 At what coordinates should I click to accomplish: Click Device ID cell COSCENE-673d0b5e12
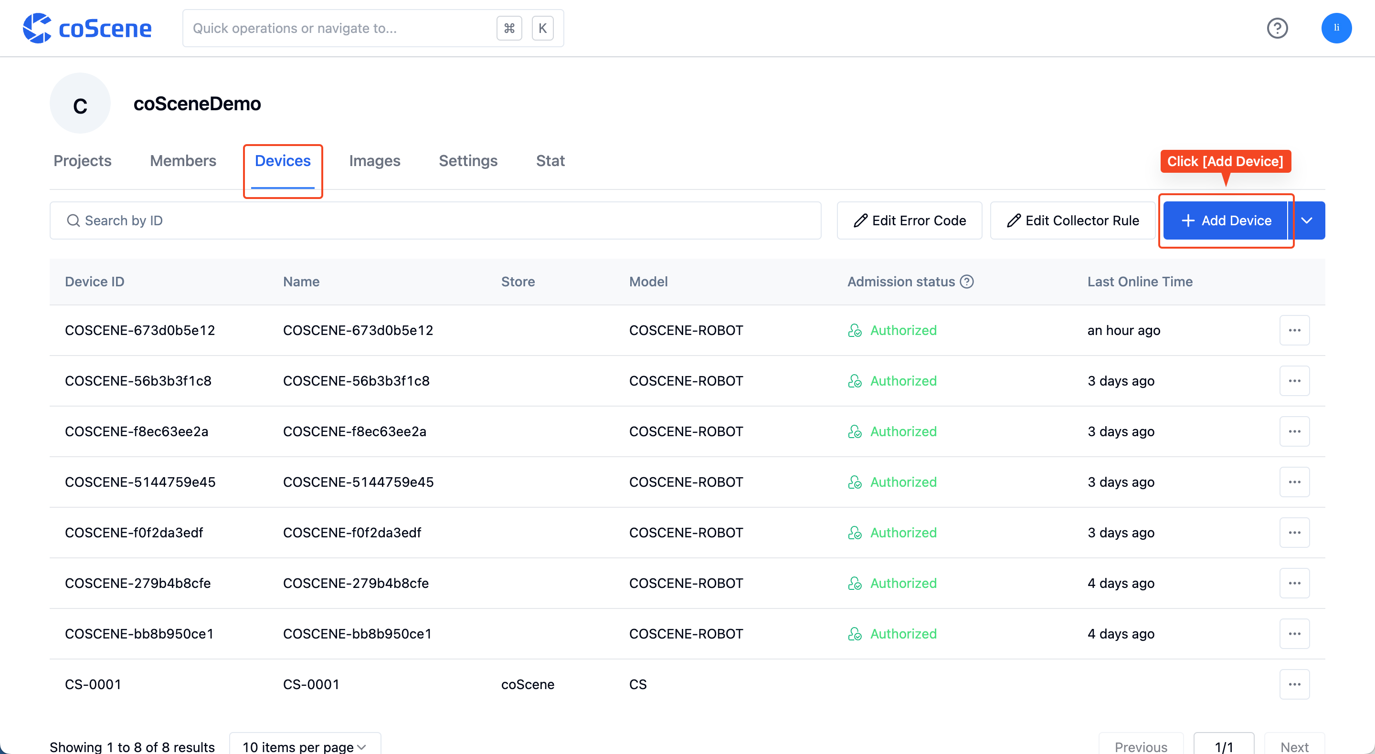140,330
